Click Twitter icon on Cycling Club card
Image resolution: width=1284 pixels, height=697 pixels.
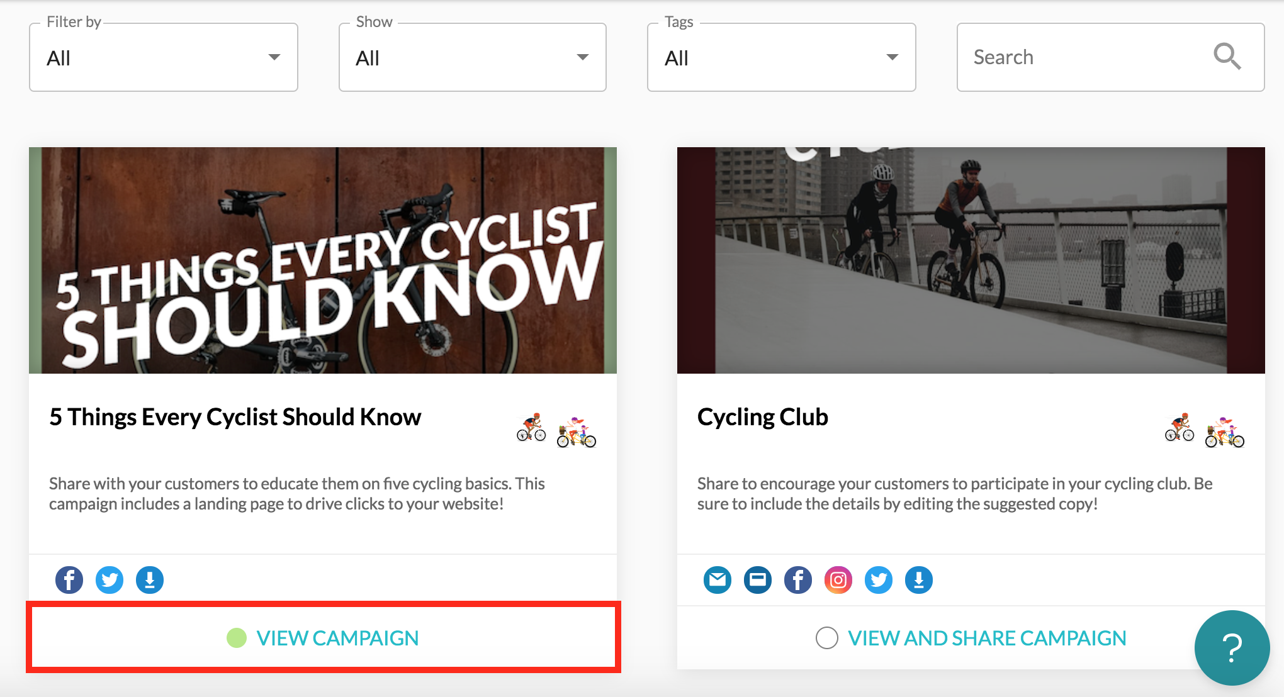pyautogui.click(x=879, y=580)
